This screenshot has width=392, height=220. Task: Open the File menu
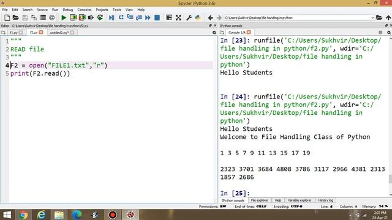(5, 10)
